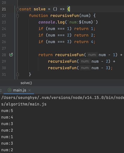Click the 'return' keyword on line 28

click(x=46, y=55)
